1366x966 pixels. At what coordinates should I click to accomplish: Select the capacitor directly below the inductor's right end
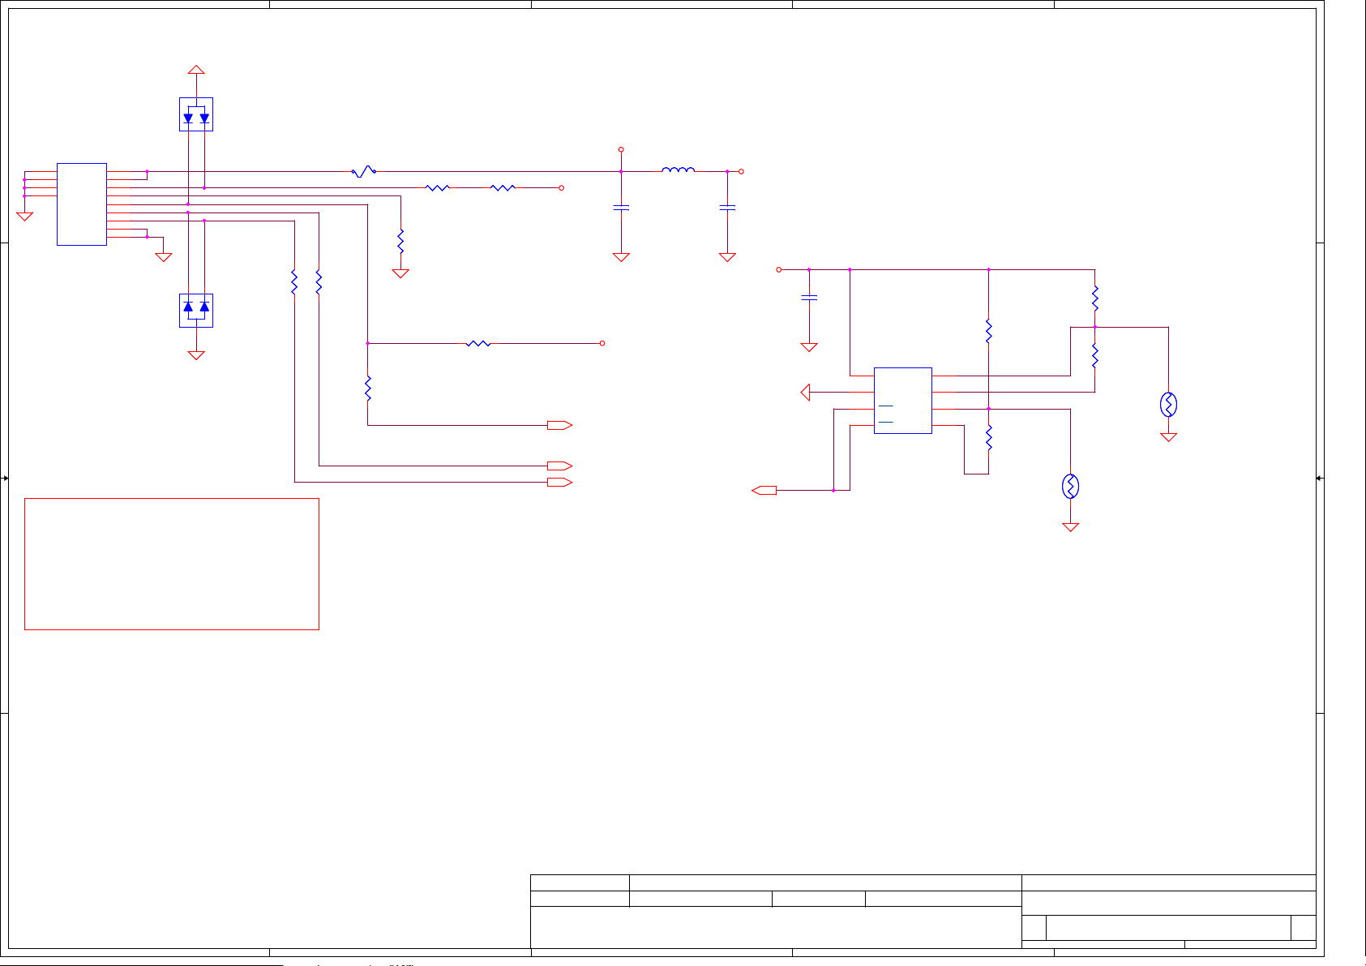[727, 208]
